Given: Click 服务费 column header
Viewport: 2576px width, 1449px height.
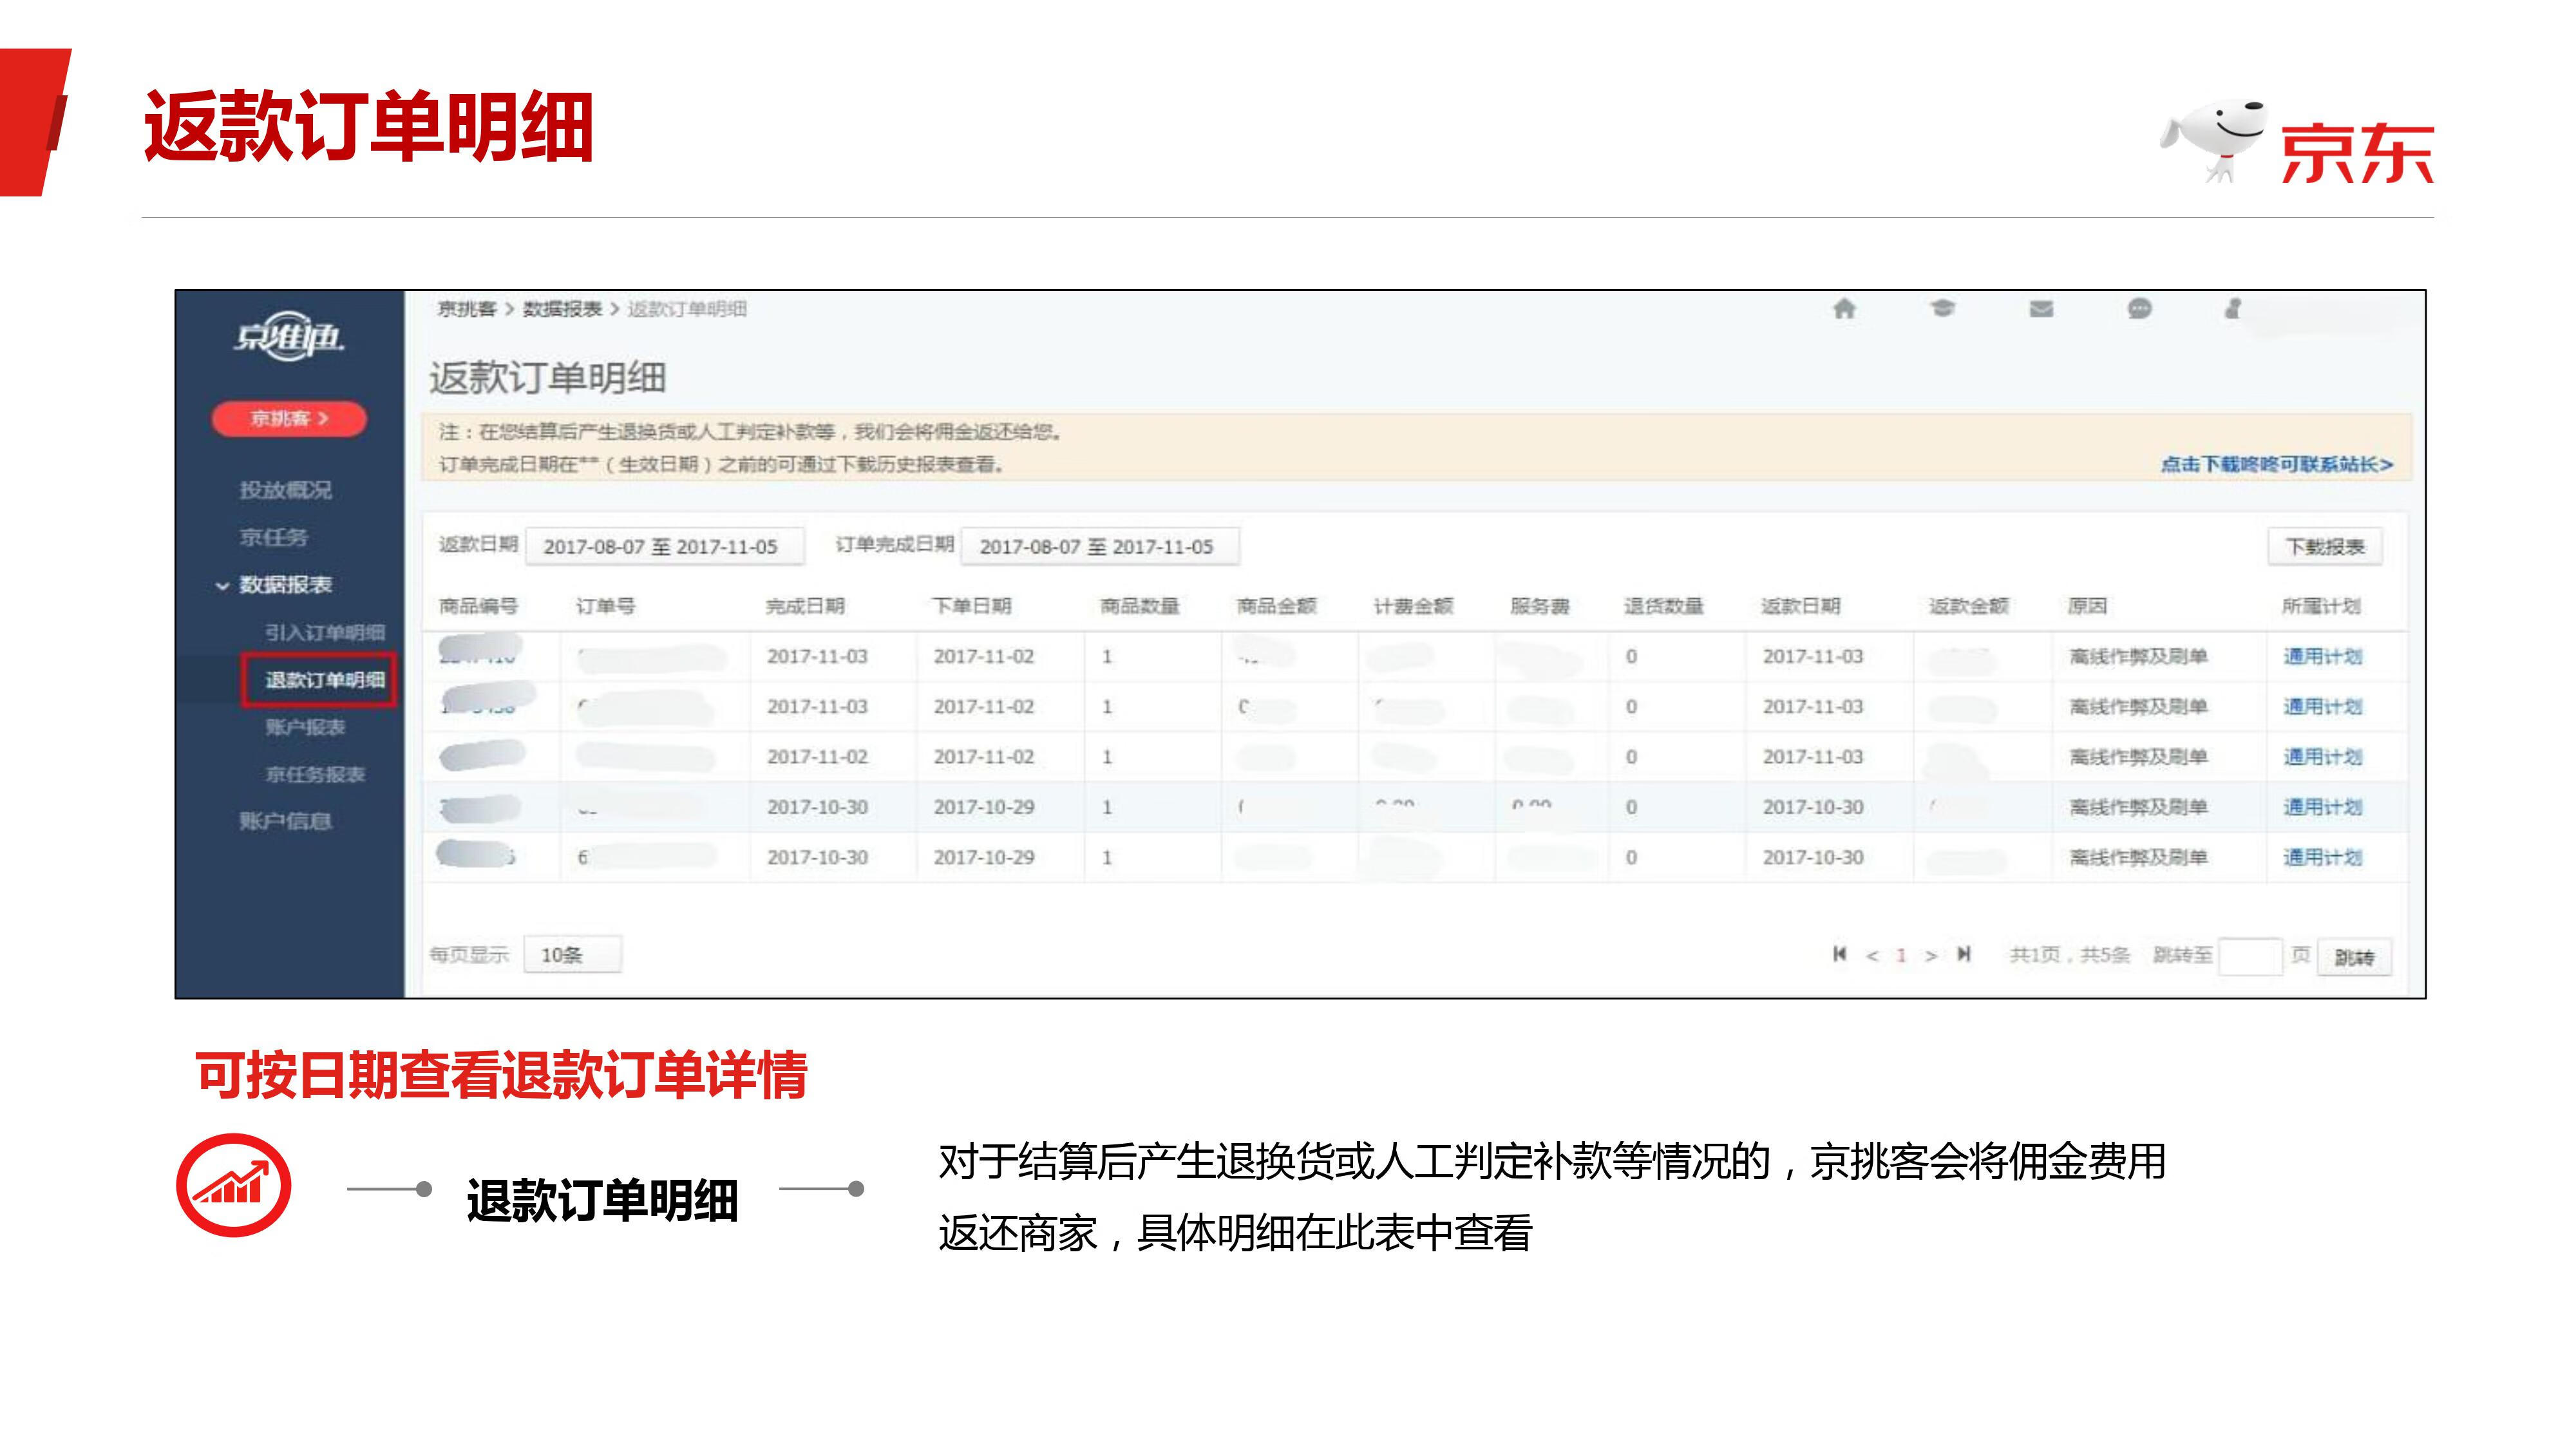Looking at the screenshot, I should coord(1540,606).
